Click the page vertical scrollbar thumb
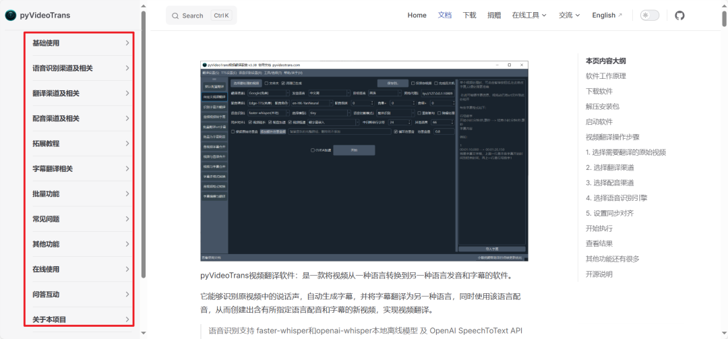This screenshot has width=728, height=339. (724, 19)
